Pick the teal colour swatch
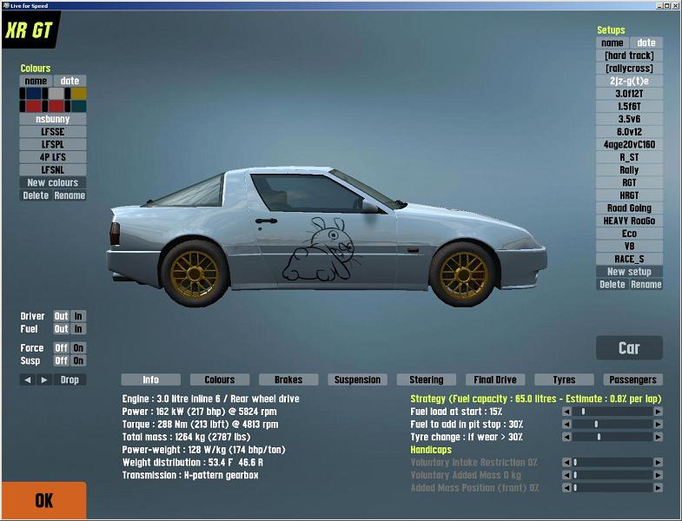The height and width of the screenshot is (521, 682). click(x=79, y=106)
